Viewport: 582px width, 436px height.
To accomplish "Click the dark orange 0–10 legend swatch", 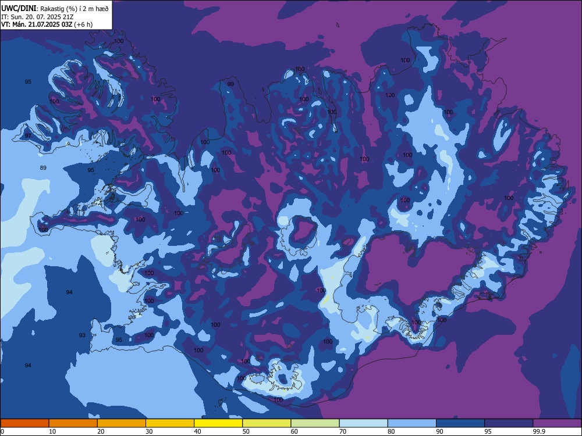I will pyautogui.click(x=24, y=423).
